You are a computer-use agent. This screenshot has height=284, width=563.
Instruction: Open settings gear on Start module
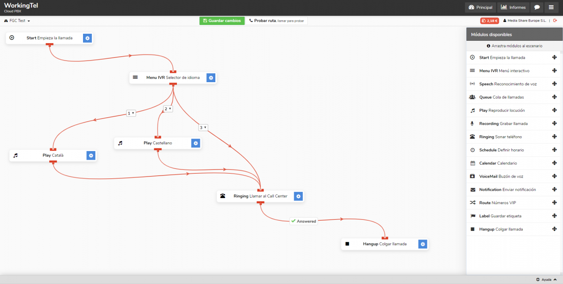(x=87, y=38)
